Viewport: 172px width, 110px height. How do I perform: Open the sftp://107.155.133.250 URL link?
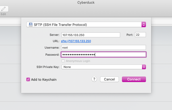(76, 41)
